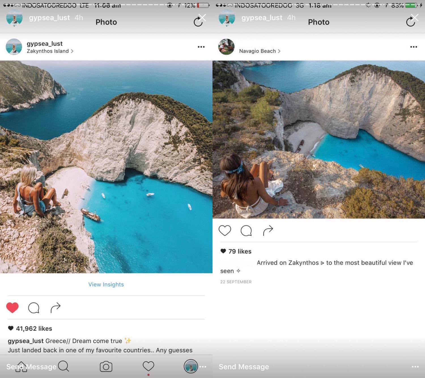Tap gypsea_lust story username in right story
The height and width of the screenshot is (378, 425).
tap(262, 18)
